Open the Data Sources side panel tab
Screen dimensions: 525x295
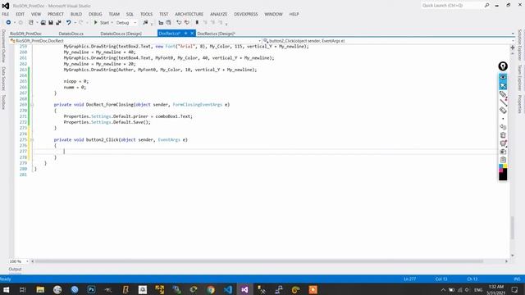pyautogui.click(x=3, y=79)
